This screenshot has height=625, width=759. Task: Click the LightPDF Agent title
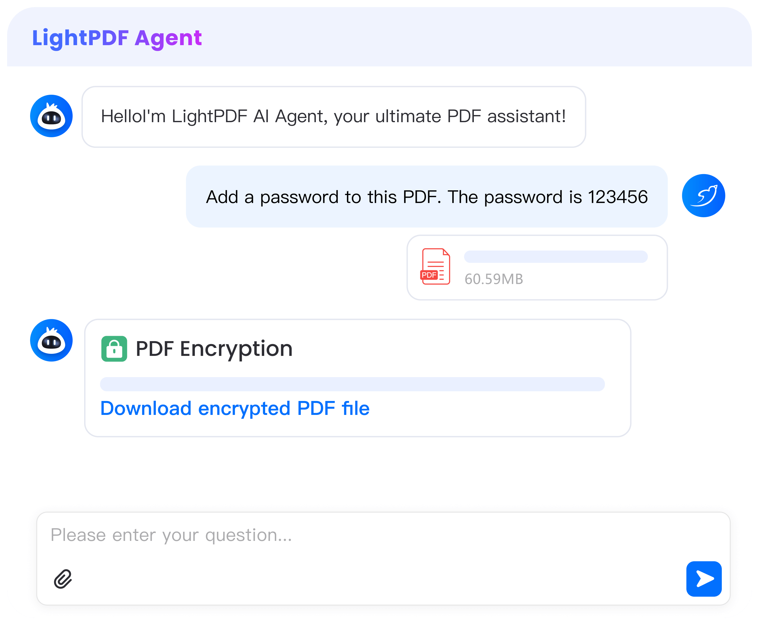point(117,38)
